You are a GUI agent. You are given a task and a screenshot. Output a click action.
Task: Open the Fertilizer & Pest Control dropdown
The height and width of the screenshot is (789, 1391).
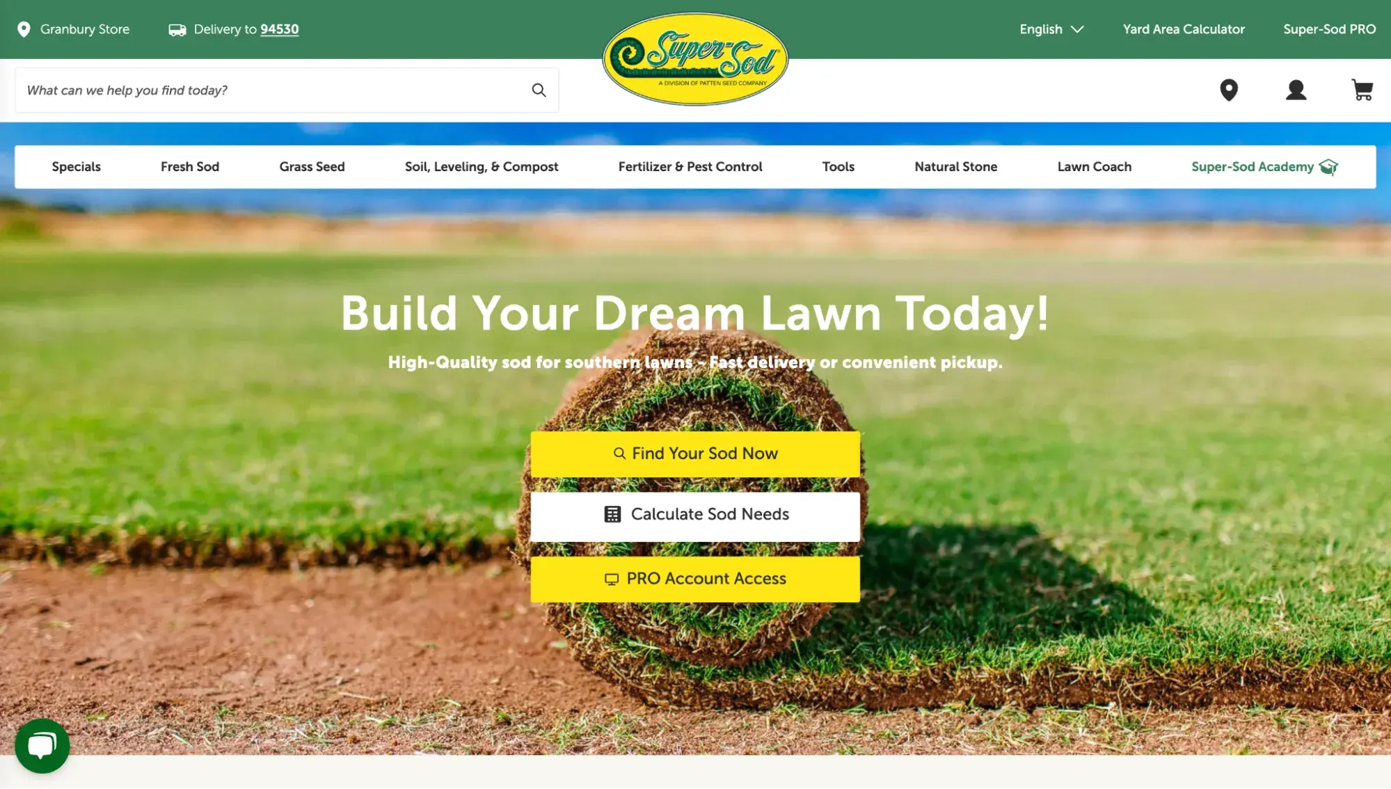690,166
